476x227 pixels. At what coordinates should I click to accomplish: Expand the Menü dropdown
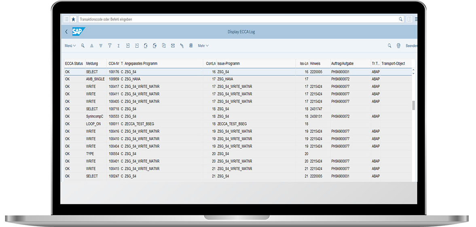tap(70, 46)
